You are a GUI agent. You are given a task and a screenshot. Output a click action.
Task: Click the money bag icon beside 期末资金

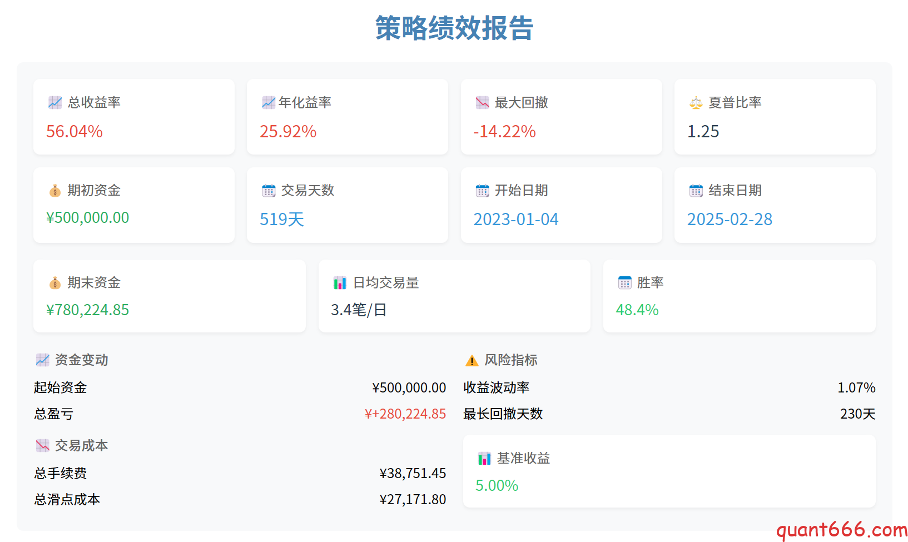click(x=55, y=283)
